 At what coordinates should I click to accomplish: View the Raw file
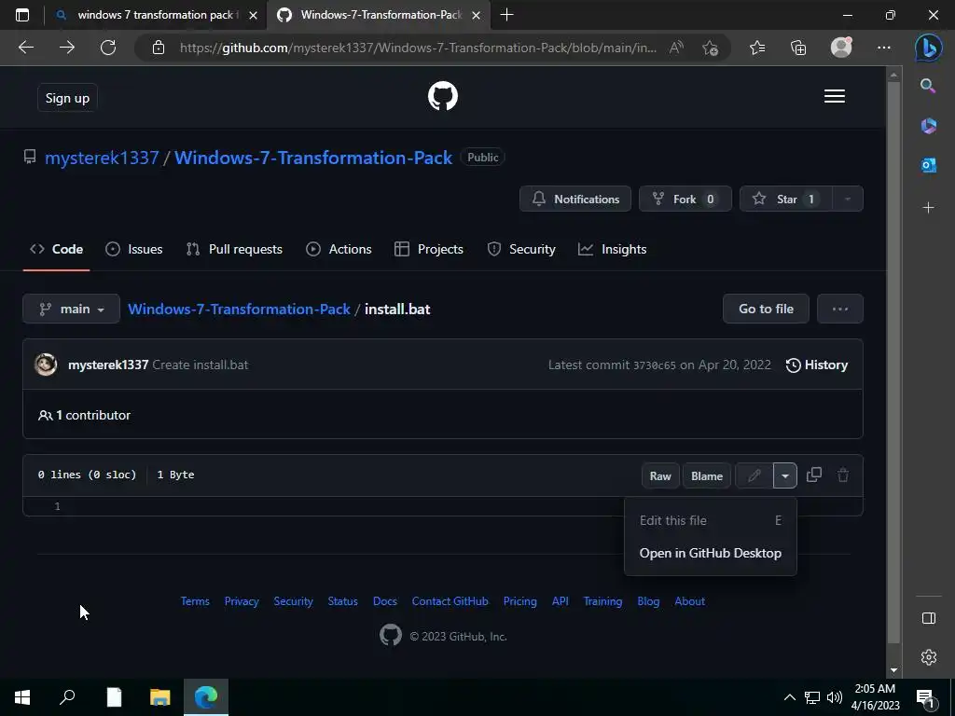click(x=660, y=476)
